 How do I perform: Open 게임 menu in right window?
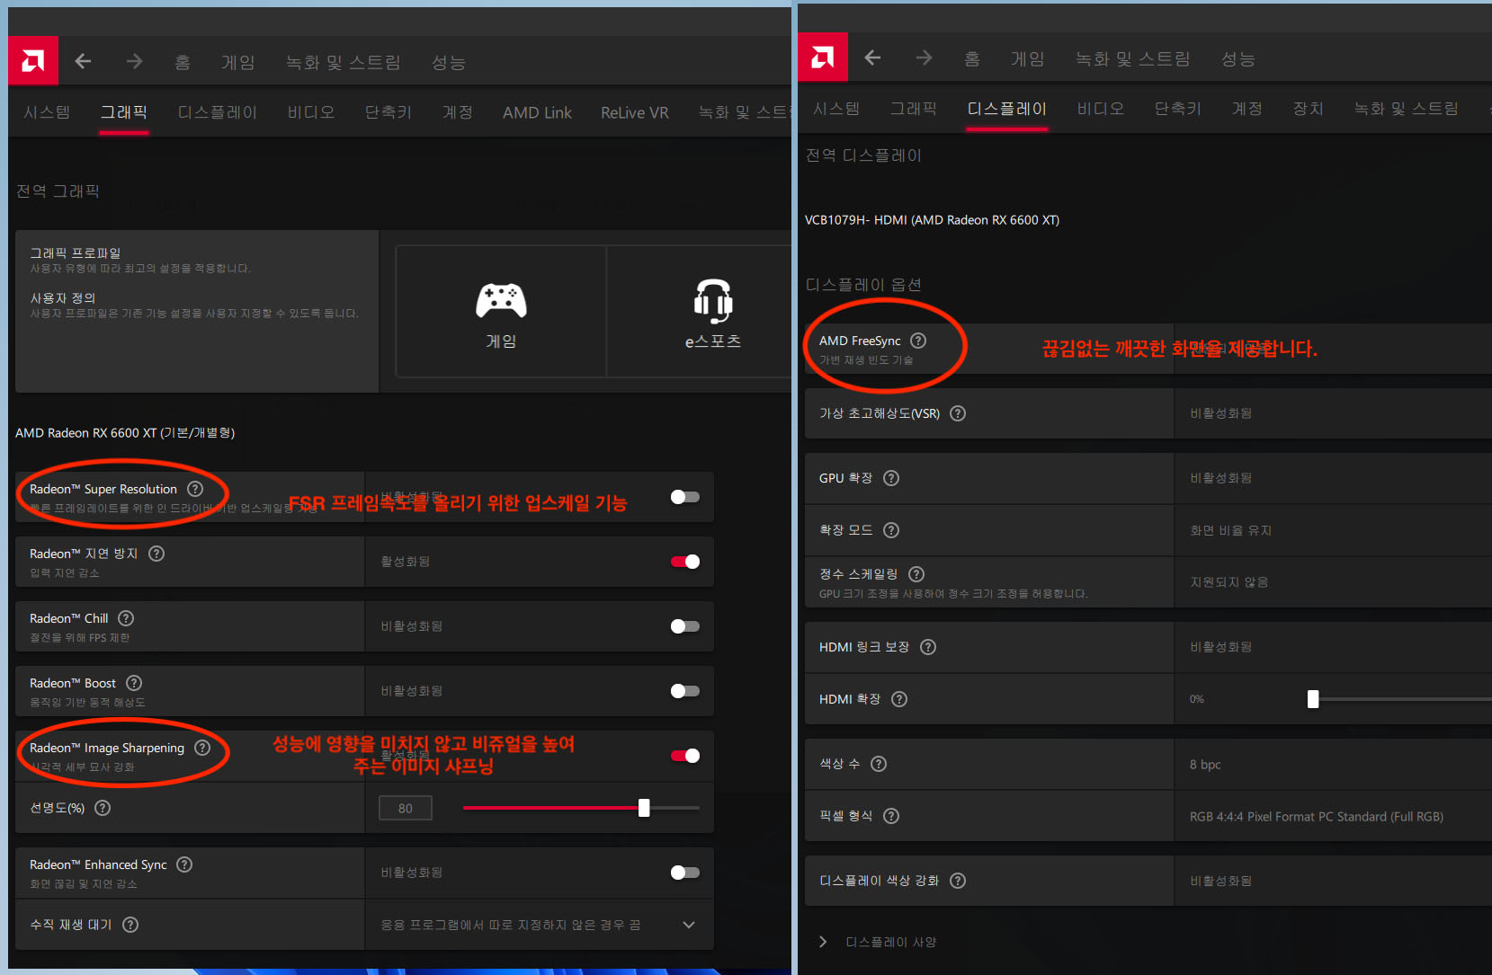(x=1028, y=58)
